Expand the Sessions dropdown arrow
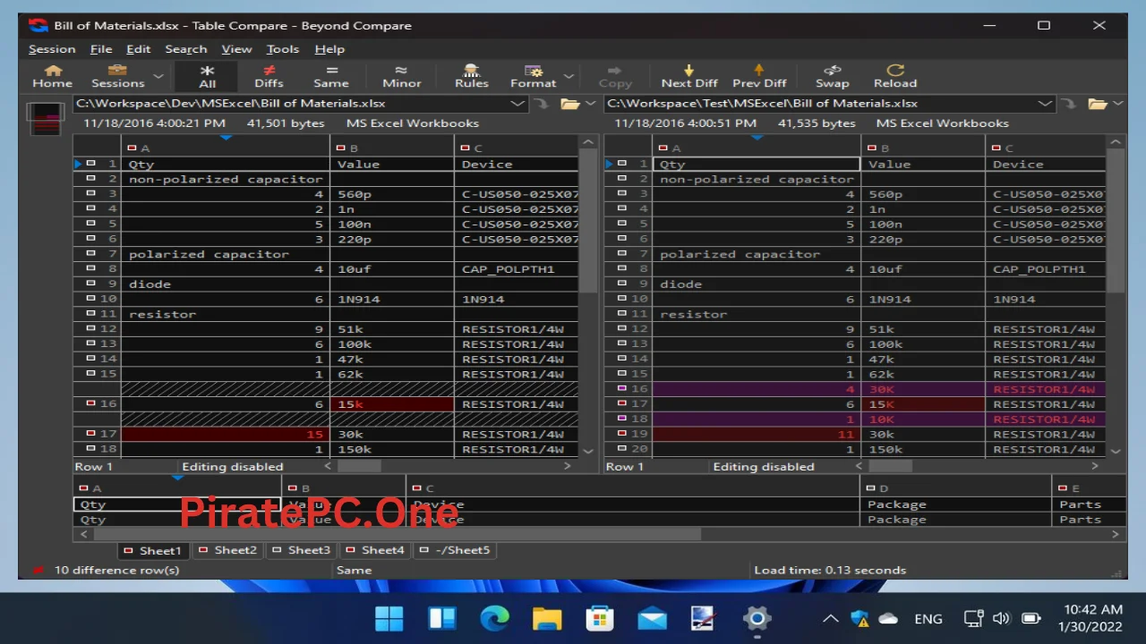 158,77
